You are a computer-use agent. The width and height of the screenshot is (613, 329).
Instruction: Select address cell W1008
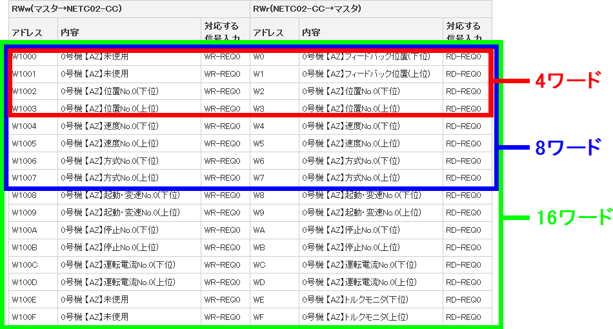point(33,195)
